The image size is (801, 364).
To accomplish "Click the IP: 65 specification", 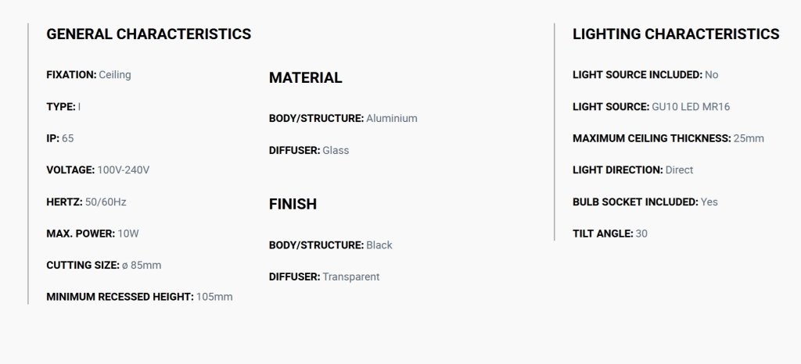I will 59,138.
